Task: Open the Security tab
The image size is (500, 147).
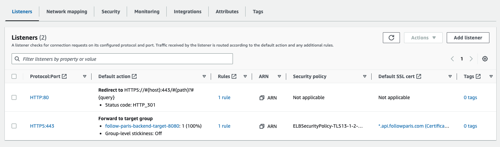Action: (111, 12)
